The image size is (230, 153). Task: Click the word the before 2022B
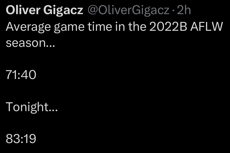pos(137,27)
